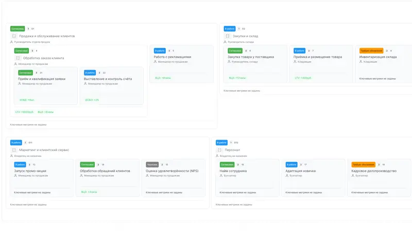412x232 pixels.
Task: Collapse the 'Закупки и склад' group
Action: tap(228, 36)
